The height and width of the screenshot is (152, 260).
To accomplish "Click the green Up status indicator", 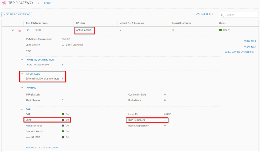I will point(220,30).
